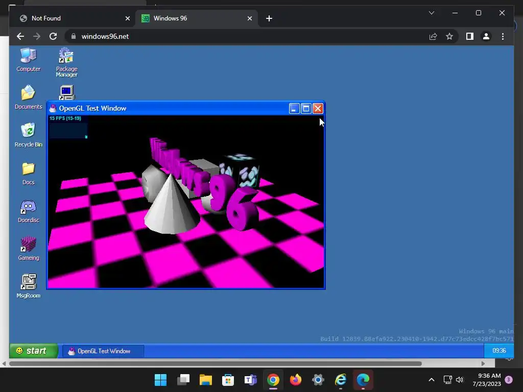The width and height of the screenshot is (523, 392).
Task: Open the Computer desktop icon
Action: point(29,60)
